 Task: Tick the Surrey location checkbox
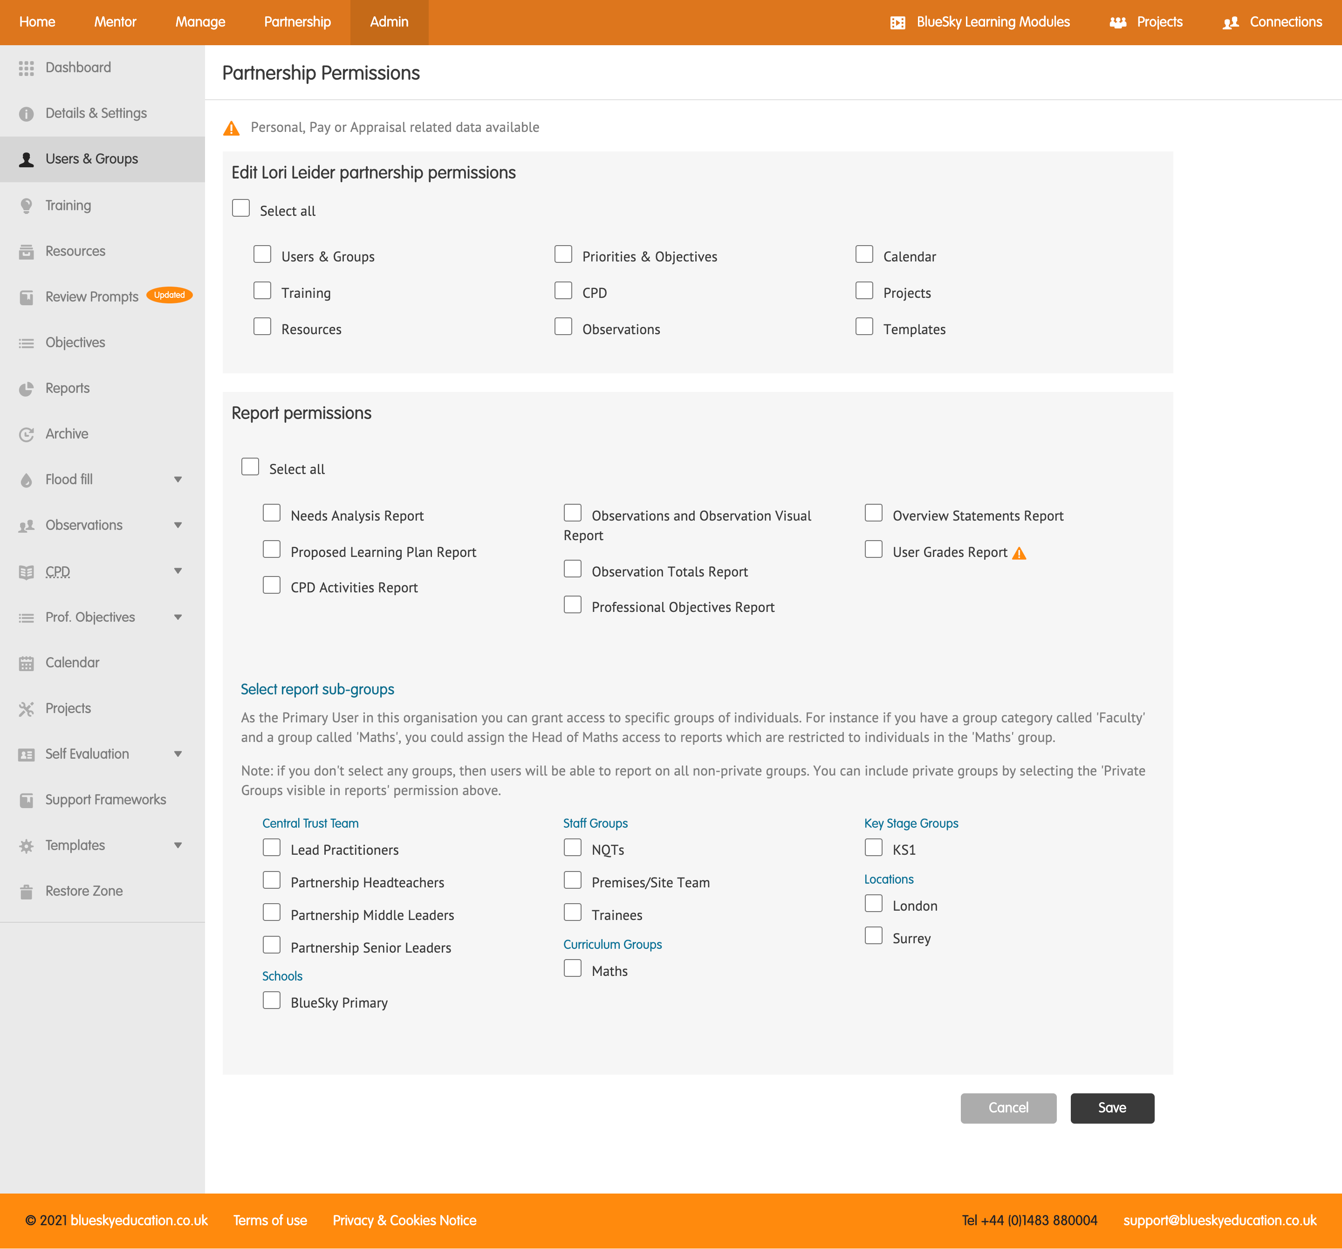(x=874, y=936)
